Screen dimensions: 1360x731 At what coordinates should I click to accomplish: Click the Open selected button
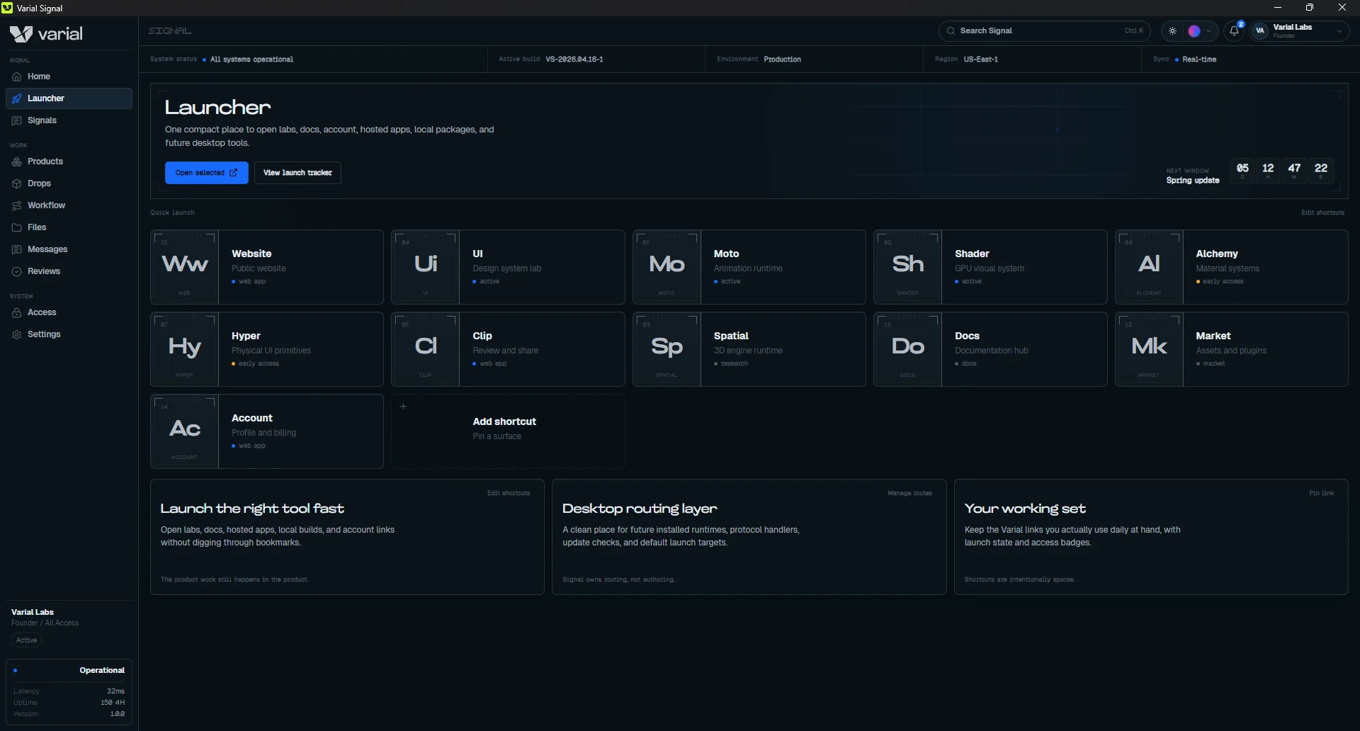click(207, 173)
